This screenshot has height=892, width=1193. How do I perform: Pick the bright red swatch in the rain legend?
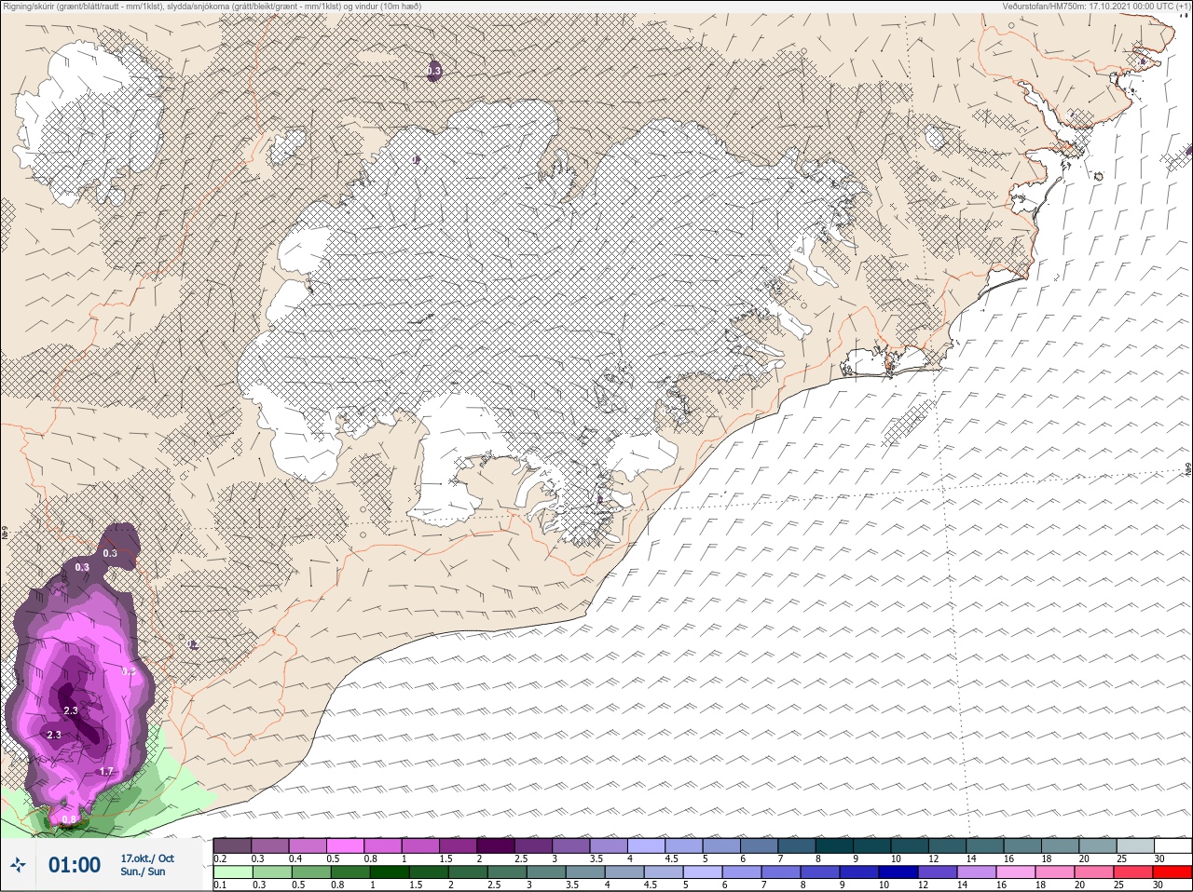coord(1172,872)
